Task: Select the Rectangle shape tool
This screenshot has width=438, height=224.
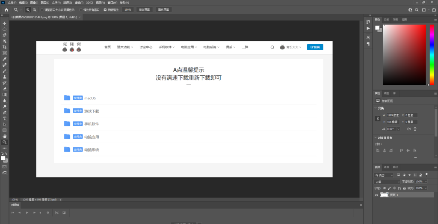Action: click(x=4, y=130)
